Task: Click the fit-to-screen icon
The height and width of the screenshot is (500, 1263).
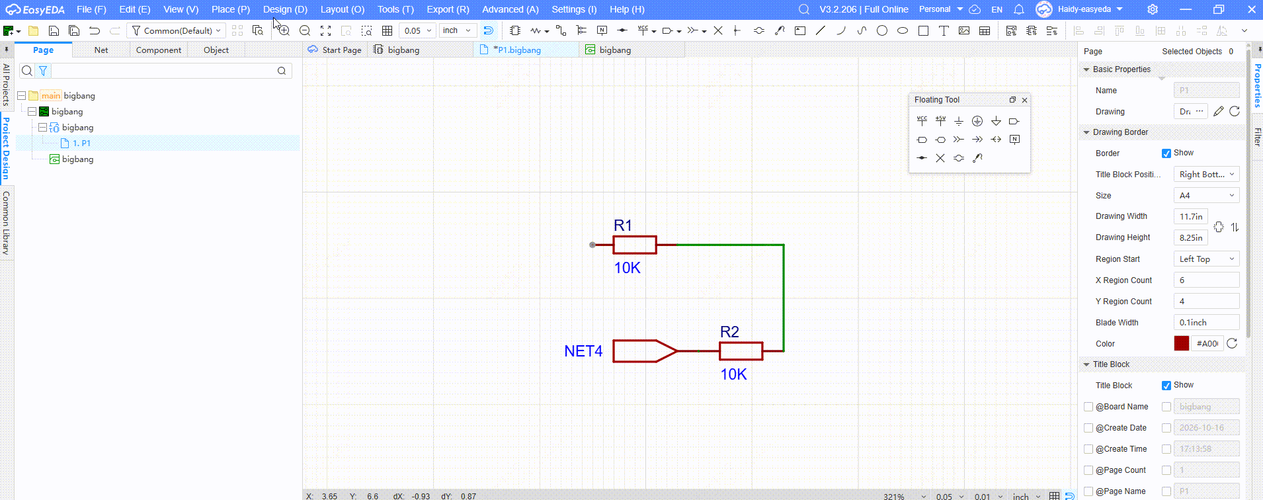Action: (325, 30)
